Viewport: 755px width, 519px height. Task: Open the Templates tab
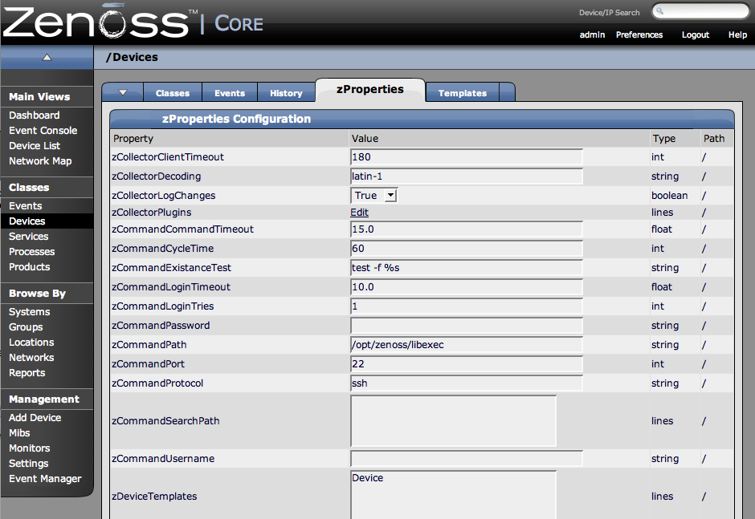463,93
